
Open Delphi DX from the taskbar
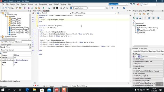57,90
